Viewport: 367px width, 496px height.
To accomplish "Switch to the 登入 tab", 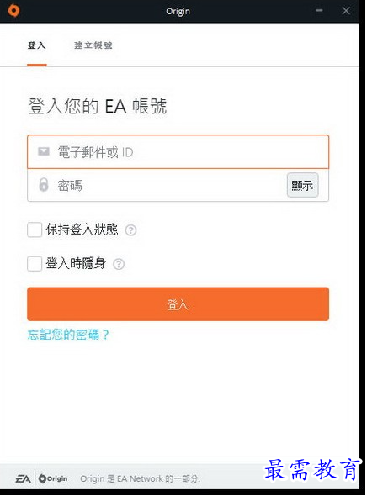I will pos(37,45).
